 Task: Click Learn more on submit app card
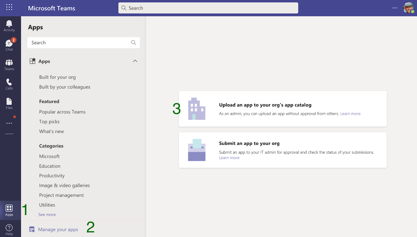click(229, 158)
